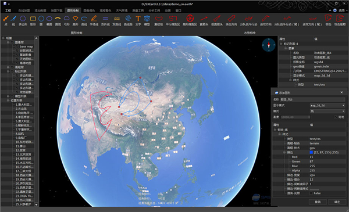Select the rectangle (矩形) drawing tool
This screenshot has width=349, height=212.
33,20
